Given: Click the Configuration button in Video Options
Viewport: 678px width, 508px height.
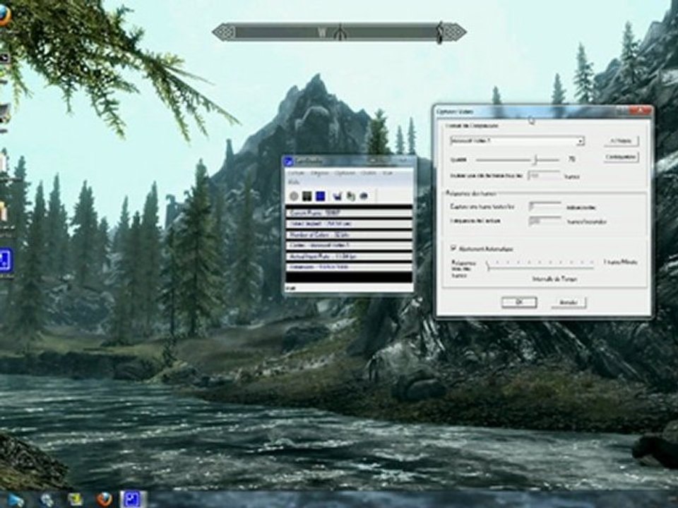Looking at the screenshot, I should [x=621, y=157].
